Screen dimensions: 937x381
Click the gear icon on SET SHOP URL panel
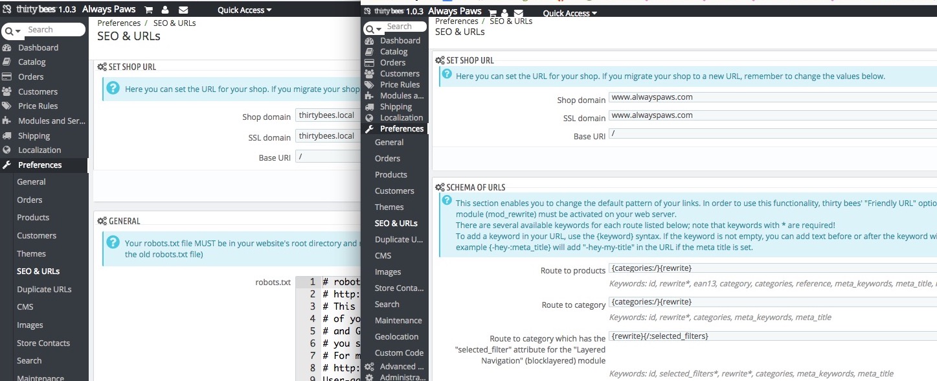pos(101,66)
